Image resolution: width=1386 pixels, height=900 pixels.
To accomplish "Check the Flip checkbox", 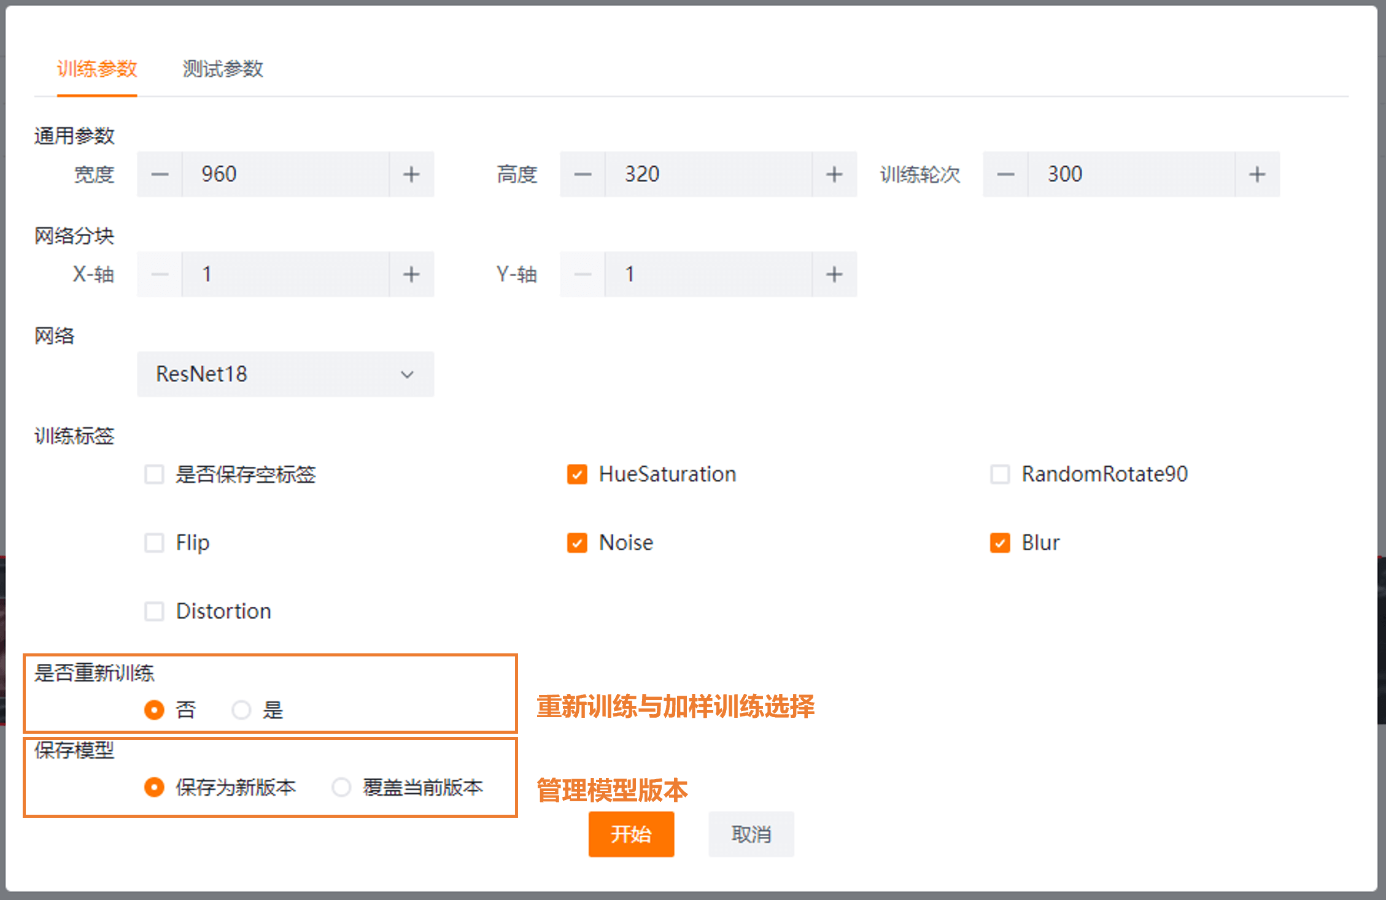I will pyautogui.click(x=154, y=543).
